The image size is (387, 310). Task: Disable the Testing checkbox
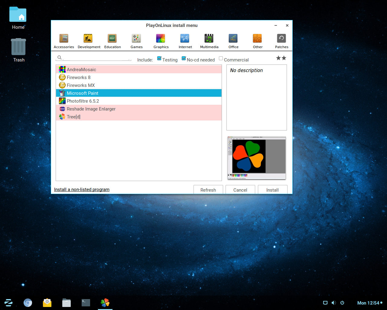coord(159,58)
